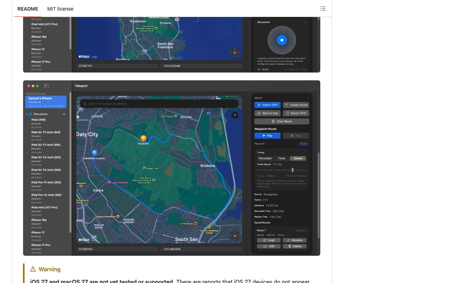Click the compass in the upper map screenshot

(234, 53)
